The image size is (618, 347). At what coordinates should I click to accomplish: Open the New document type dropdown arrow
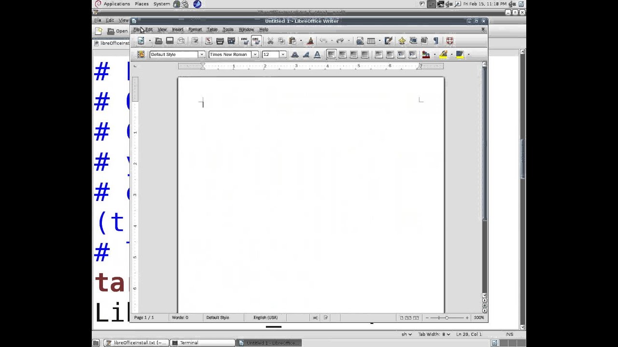tap(150, 40)
